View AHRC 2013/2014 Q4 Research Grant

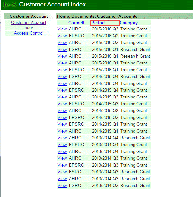tap(62, 138)
